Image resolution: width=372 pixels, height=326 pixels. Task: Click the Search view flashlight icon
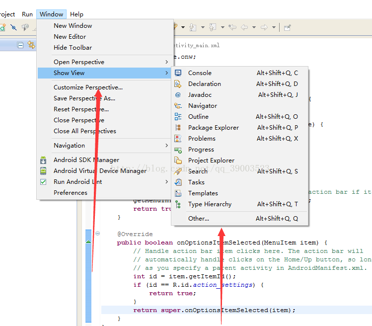(178, 171)
